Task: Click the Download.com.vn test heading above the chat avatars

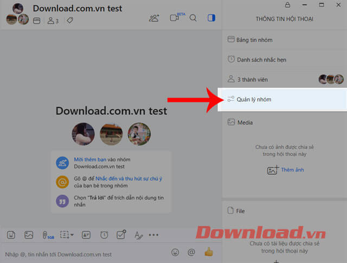Action: pos(111,111)
